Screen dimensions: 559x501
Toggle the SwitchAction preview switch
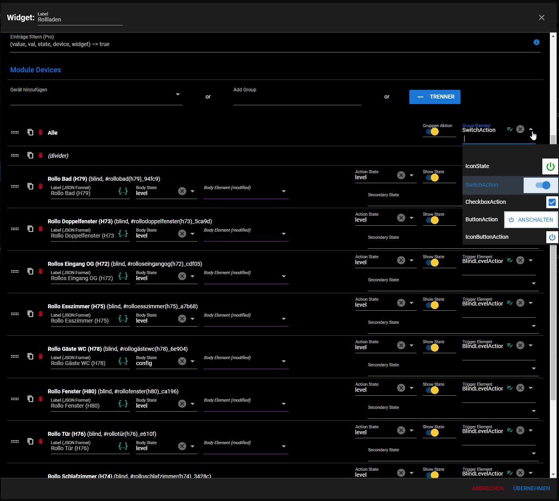tap(543, 185)
